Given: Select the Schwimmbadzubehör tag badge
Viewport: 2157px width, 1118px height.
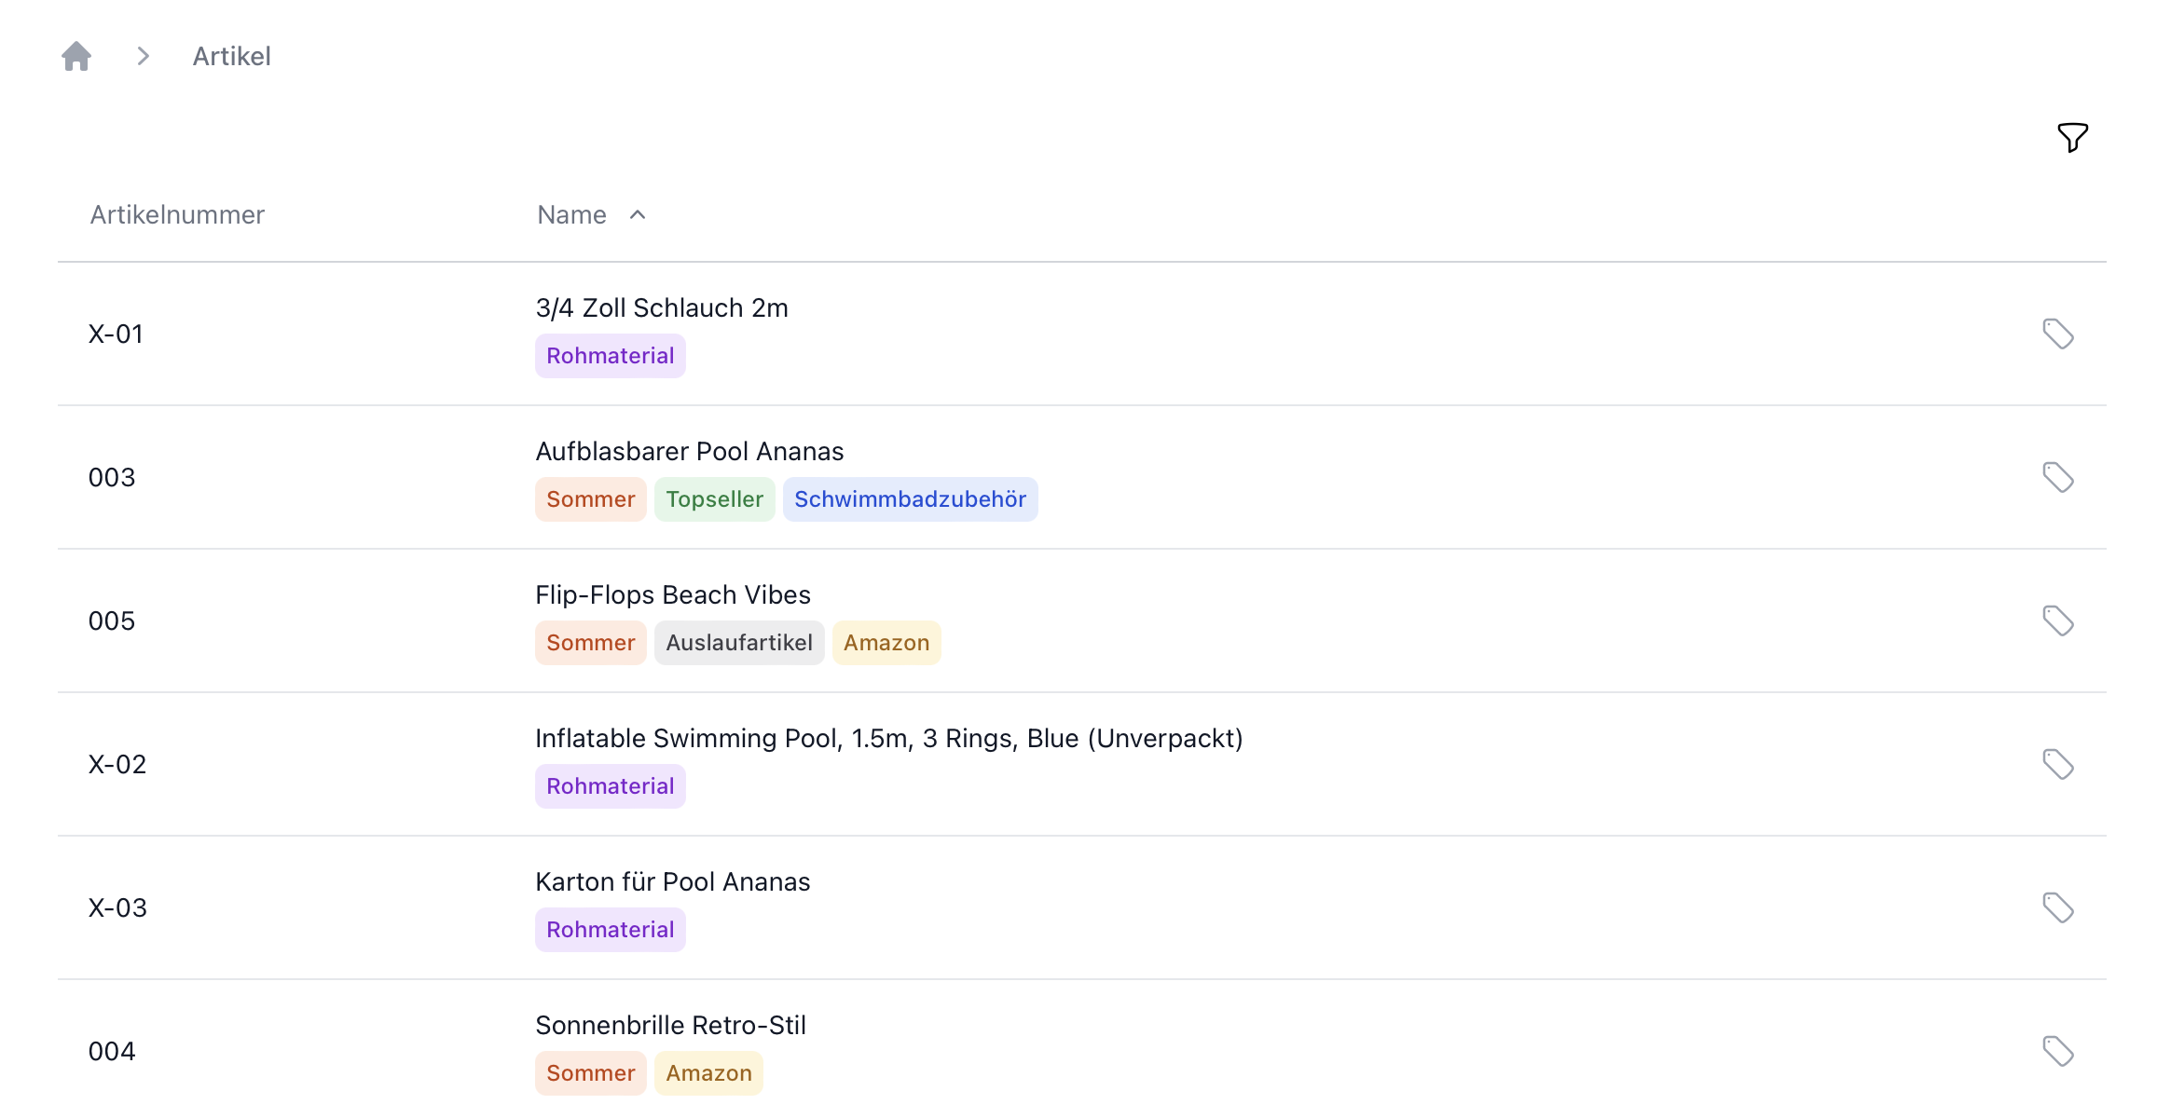Looking at the screenshot, I should pyautogui.click(x=910, y=499).
